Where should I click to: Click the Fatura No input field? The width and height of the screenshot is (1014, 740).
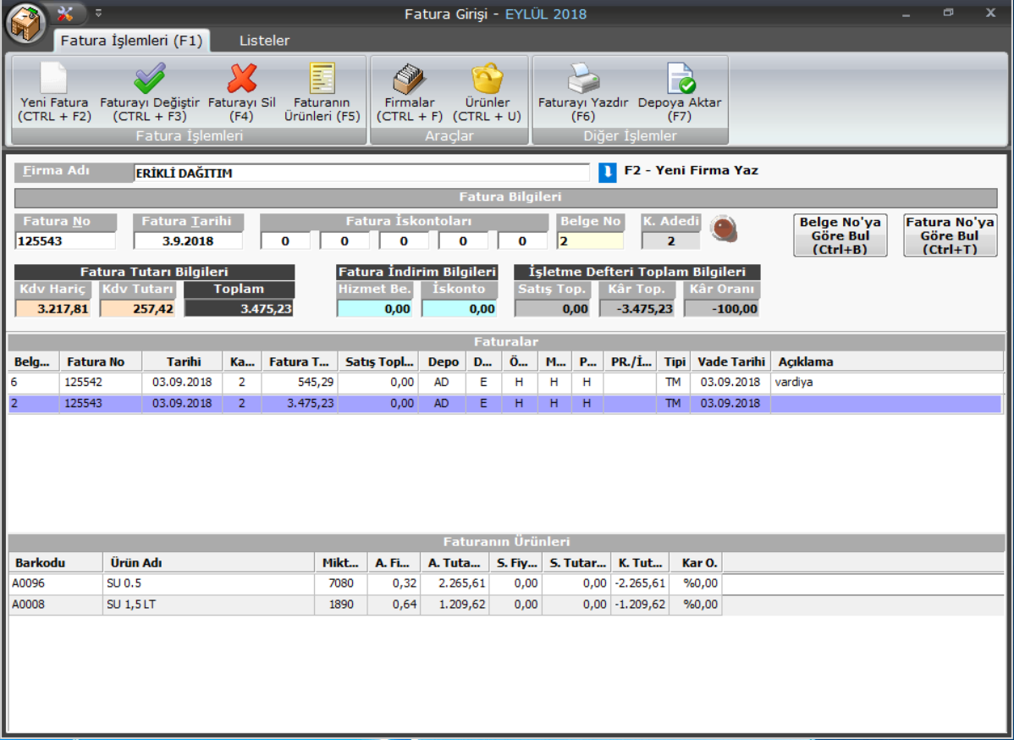click(x=65, y=241)
